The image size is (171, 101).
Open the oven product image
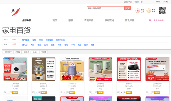(129, 69)
